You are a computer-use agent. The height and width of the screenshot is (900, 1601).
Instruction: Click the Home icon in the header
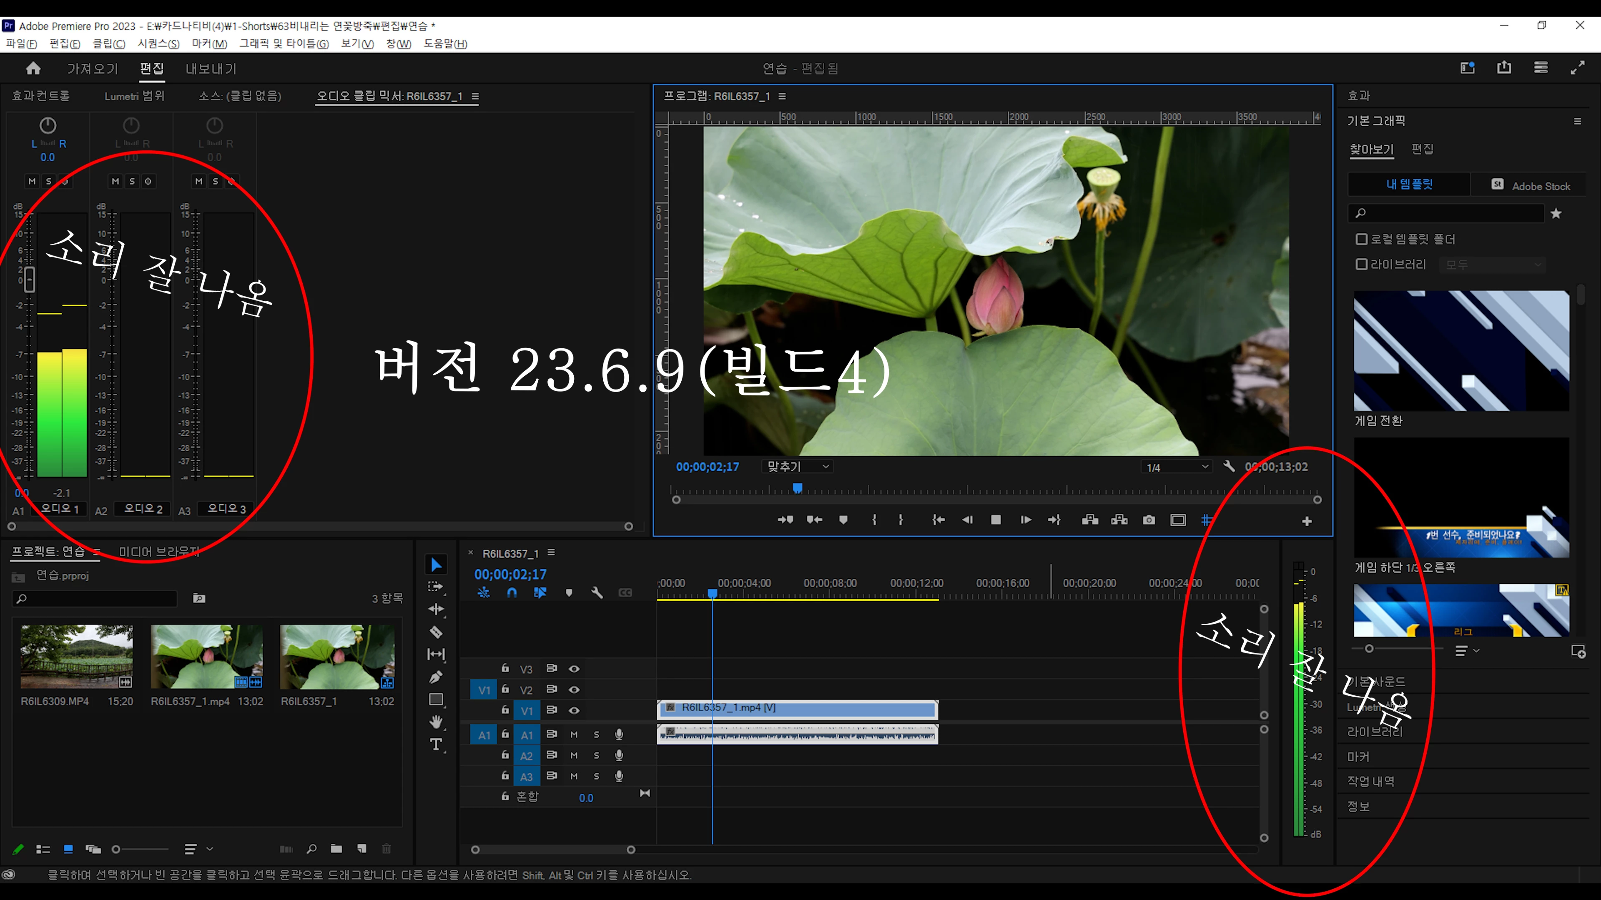pyautogui.click(x=33, y=68)
